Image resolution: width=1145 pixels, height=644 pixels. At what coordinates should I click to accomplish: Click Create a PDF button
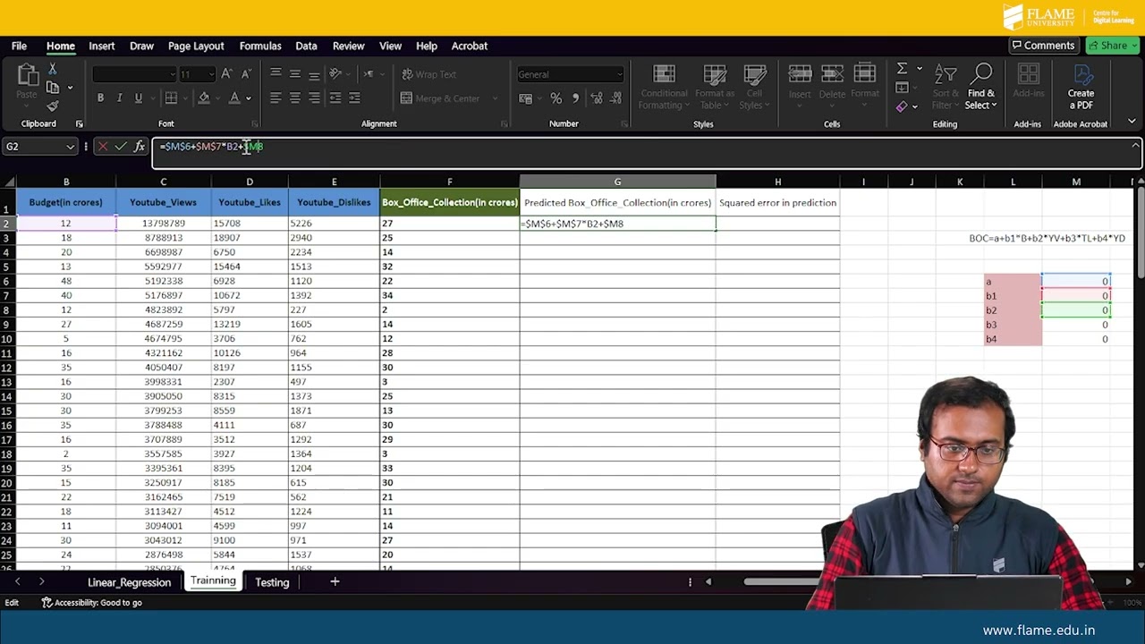[x=1081, y=88]
